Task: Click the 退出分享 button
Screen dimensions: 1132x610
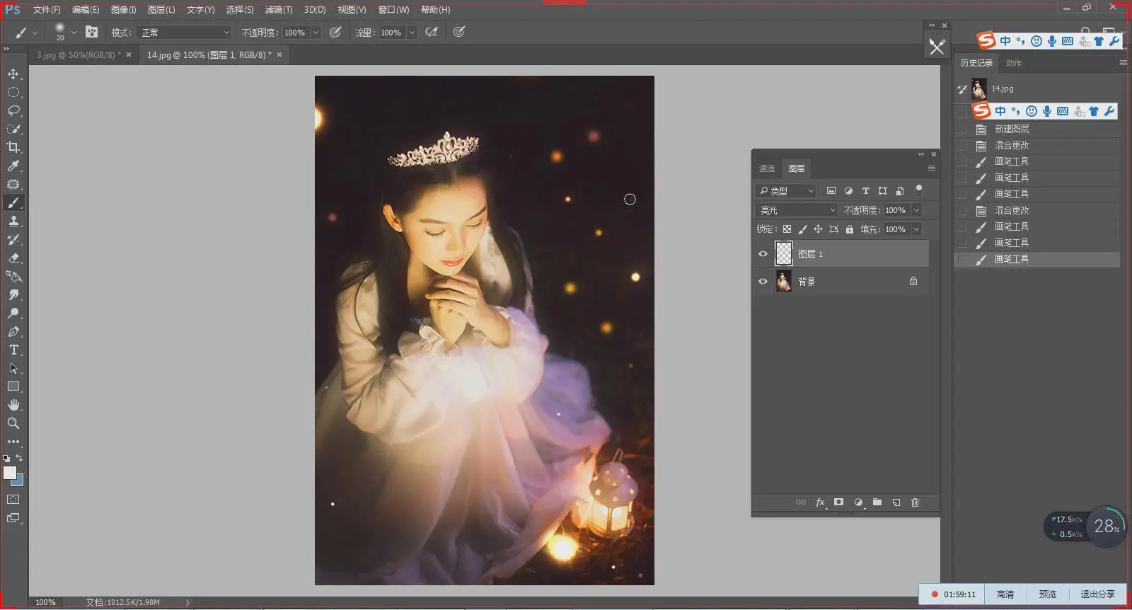Action: [1097, 594]
